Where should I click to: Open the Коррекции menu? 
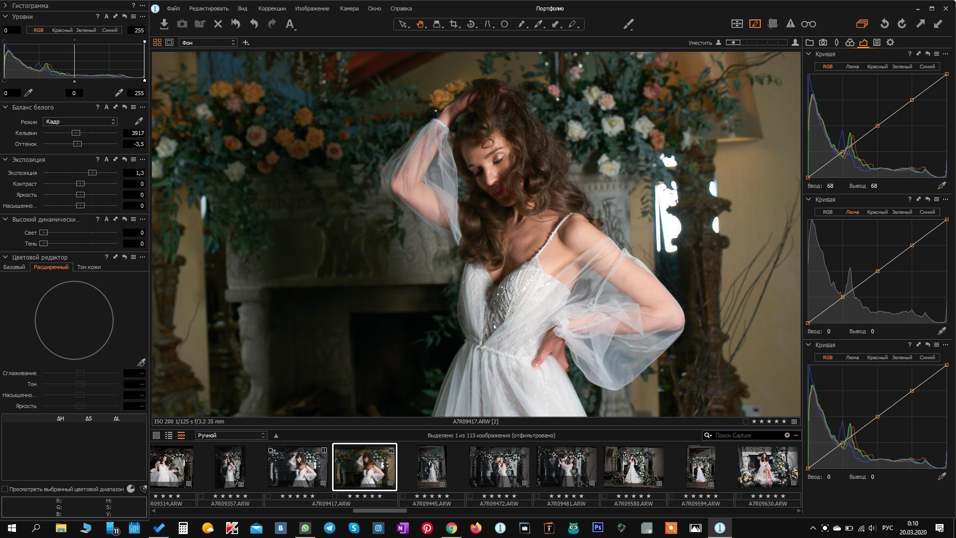point(272,8)
